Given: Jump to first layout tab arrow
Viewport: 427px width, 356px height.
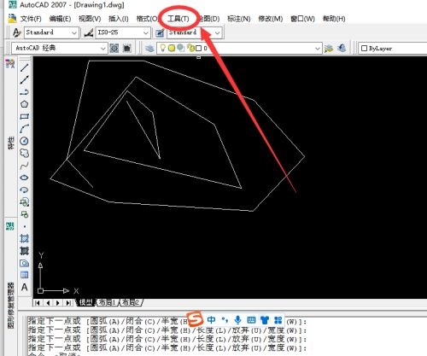Looking at the screenshot, I should [x=38, y=303].
